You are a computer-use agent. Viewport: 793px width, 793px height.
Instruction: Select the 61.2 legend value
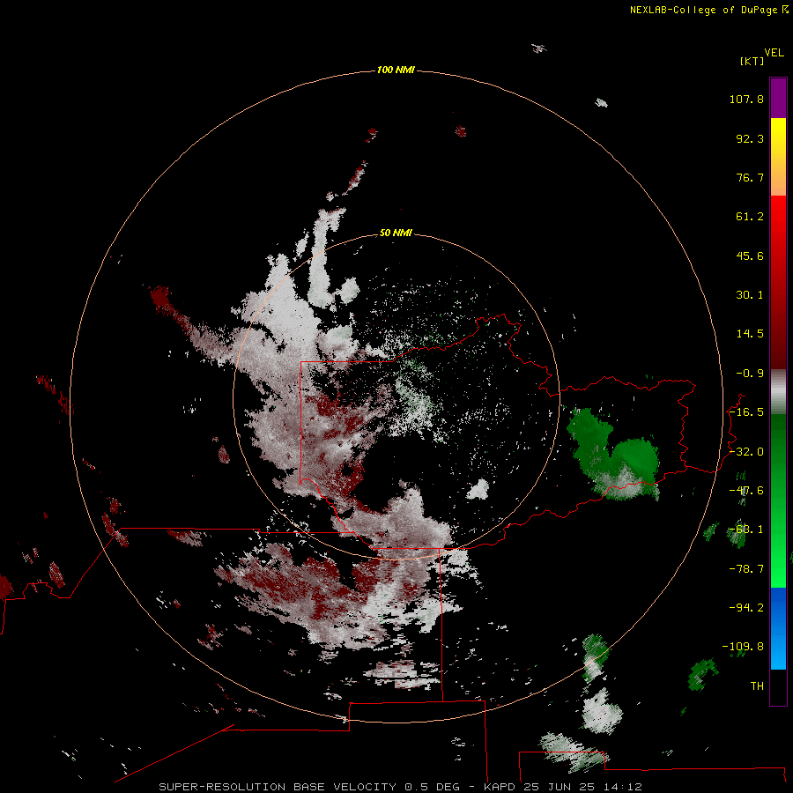[x=750, y=217]
